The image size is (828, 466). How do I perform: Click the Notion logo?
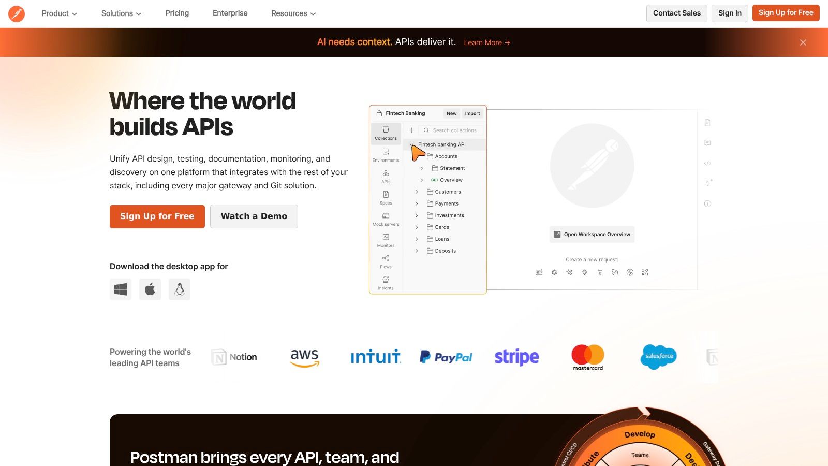point(234,357)
